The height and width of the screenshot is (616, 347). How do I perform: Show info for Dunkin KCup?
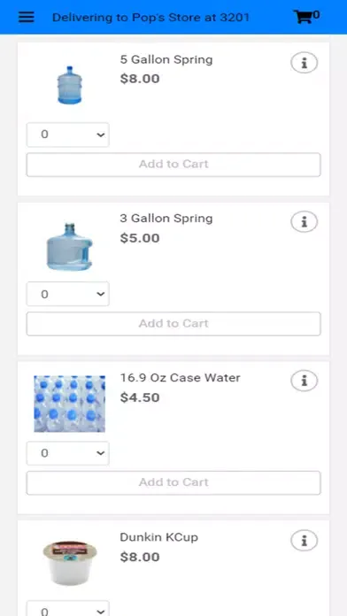pyautogui.click(x=305, y=541)
